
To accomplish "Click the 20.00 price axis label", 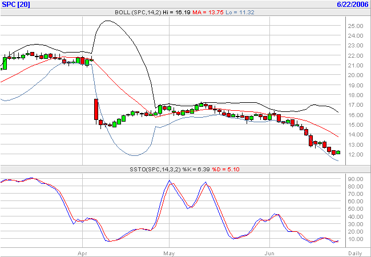I will coord(356,75).
